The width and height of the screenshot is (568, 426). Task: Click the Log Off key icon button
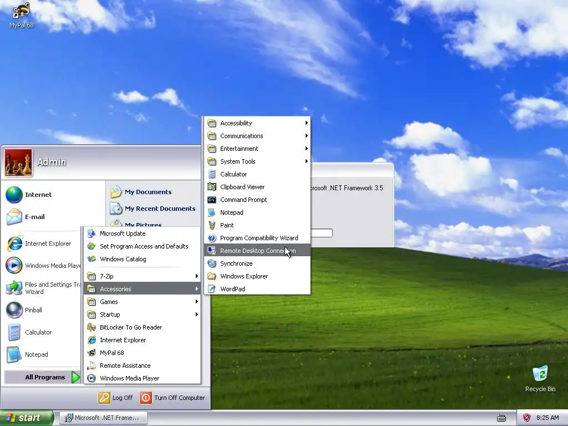click(x=104, y=398)
